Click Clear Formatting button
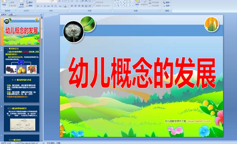The width and height of the screenshot is (237, 144). (66, 1)
